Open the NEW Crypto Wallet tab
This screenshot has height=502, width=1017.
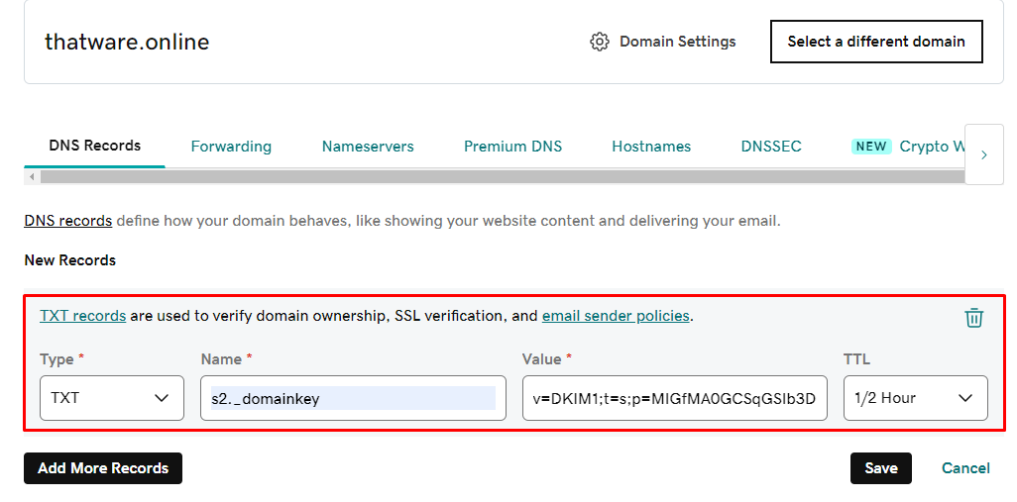[x=908, y=147]
